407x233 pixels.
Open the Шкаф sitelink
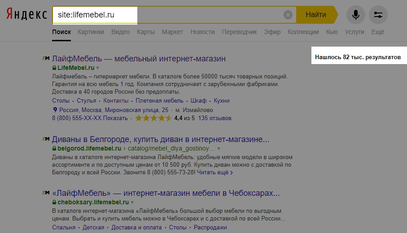(199, 100)
